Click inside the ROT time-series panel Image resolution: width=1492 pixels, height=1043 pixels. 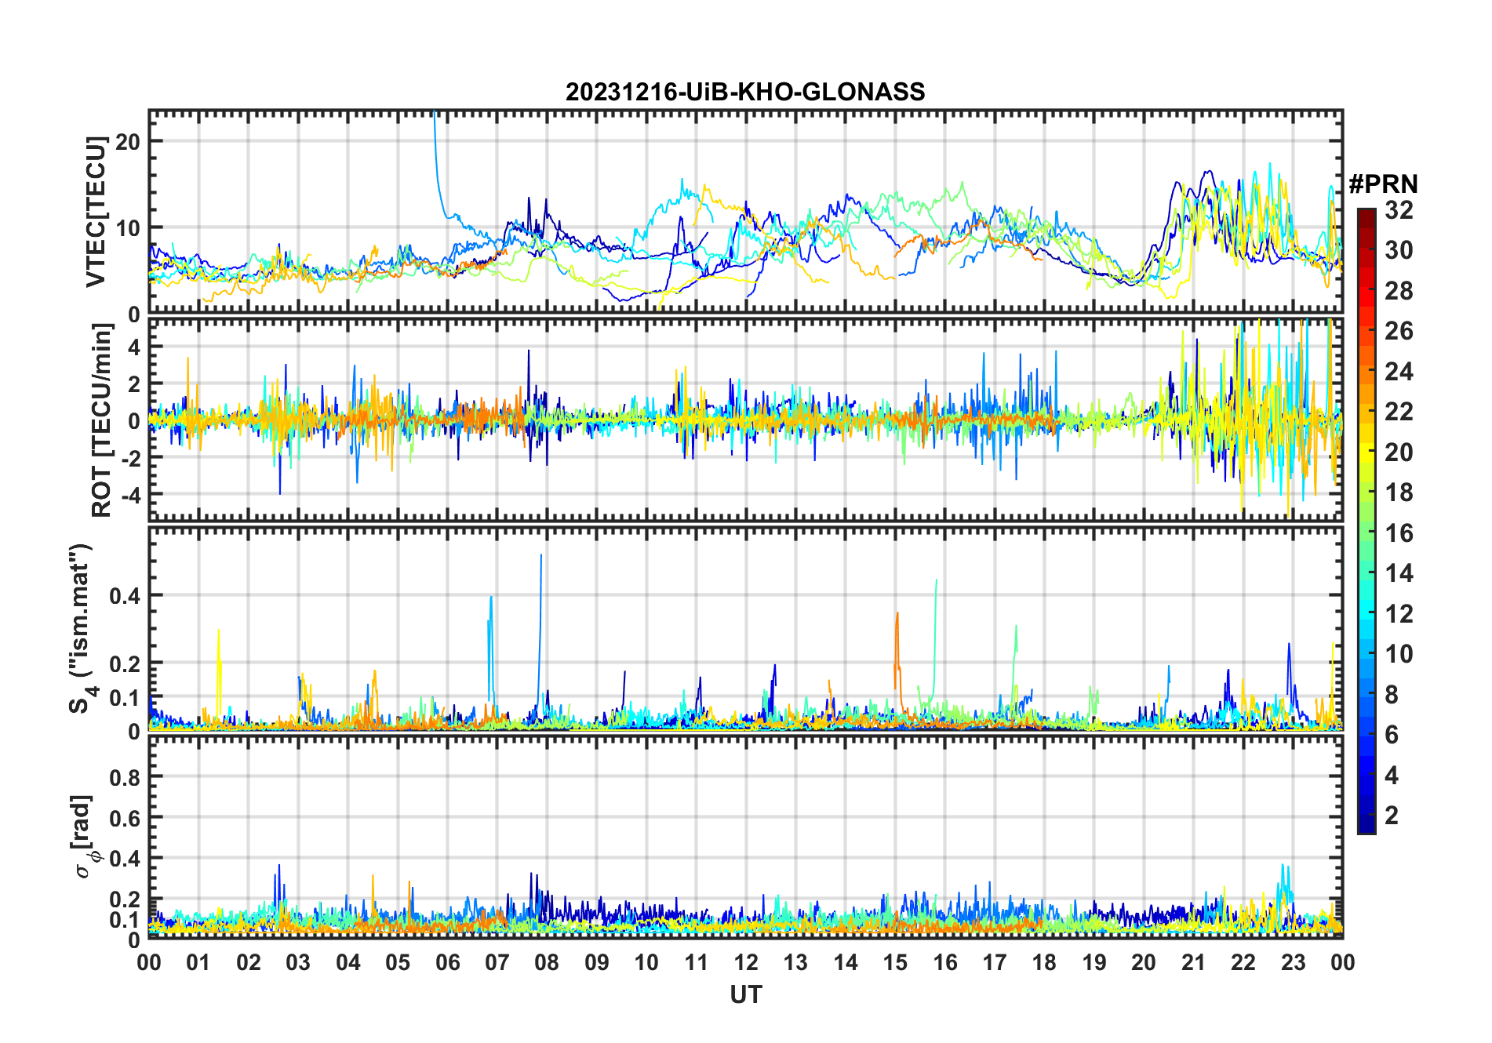[x=745, y=420]
